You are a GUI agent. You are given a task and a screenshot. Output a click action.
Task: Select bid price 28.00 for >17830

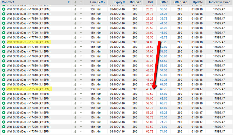[x=150, y=23]
